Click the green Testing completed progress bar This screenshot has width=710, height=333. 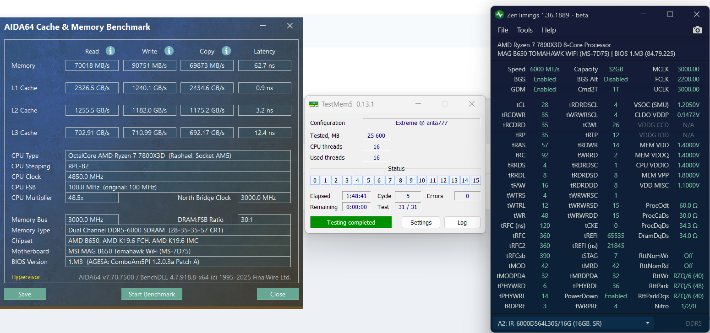point(351,223)
